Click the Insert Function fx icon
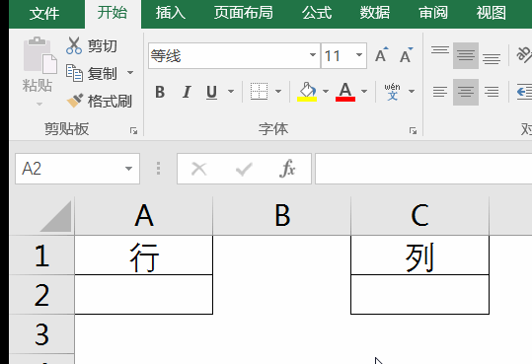 [x=287, y=169]
